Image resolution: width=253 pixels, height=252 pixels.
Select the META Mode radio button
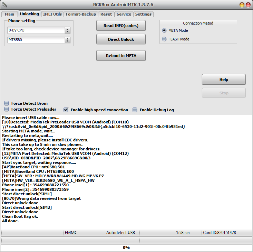click(164, 30)
